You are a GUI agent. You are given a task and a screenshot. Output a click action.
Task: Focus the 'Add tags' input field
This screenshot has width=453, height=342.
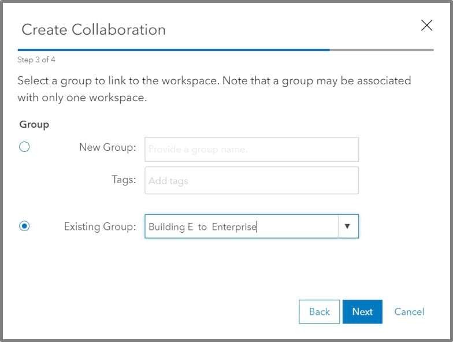(x=251, y=181)
